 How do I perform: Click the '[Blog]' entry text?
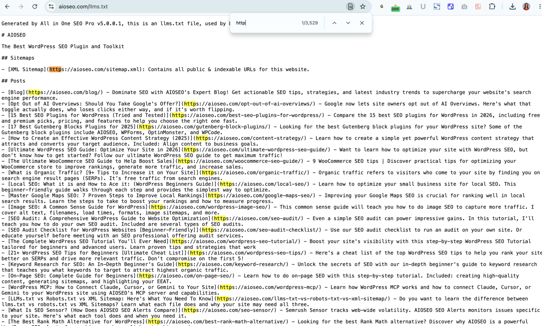17,92
